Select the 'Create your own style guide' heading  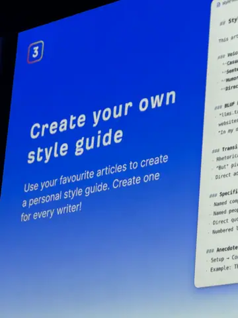click(x=102, y=127)
